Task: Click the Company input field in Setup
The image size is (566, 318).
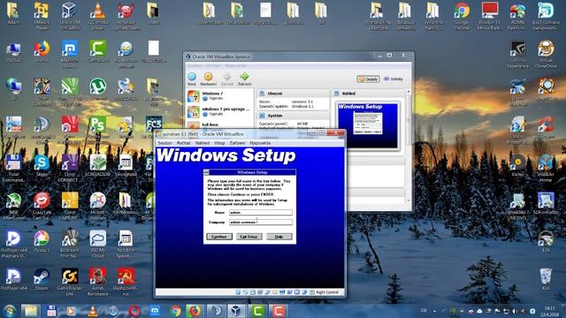Action: (261, 222)
